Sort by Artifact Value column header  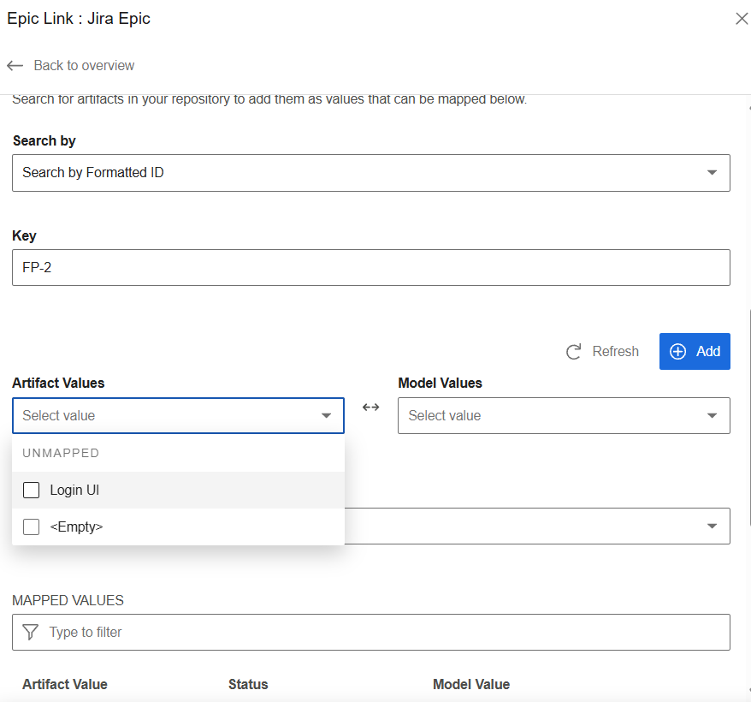65,684
